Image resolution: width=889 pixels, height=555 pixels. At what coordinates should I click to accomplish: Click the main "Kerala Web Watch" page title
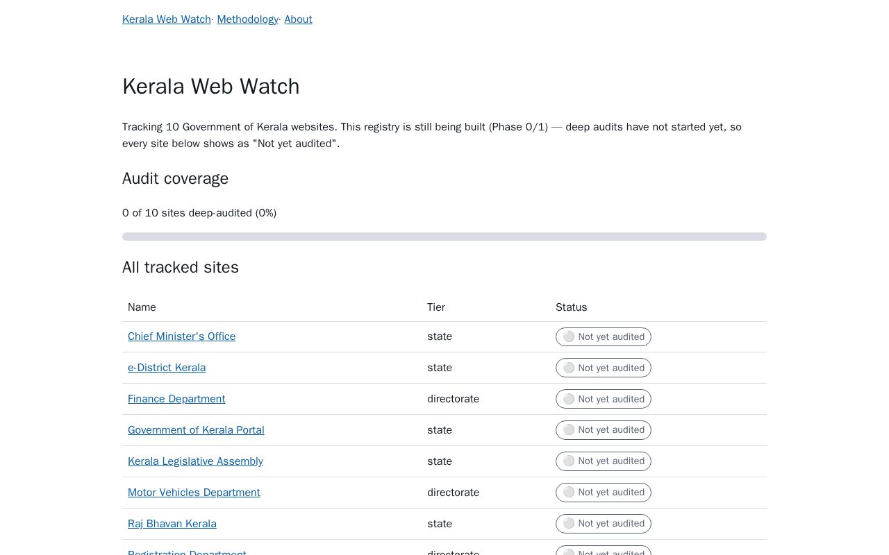point(211,87)
